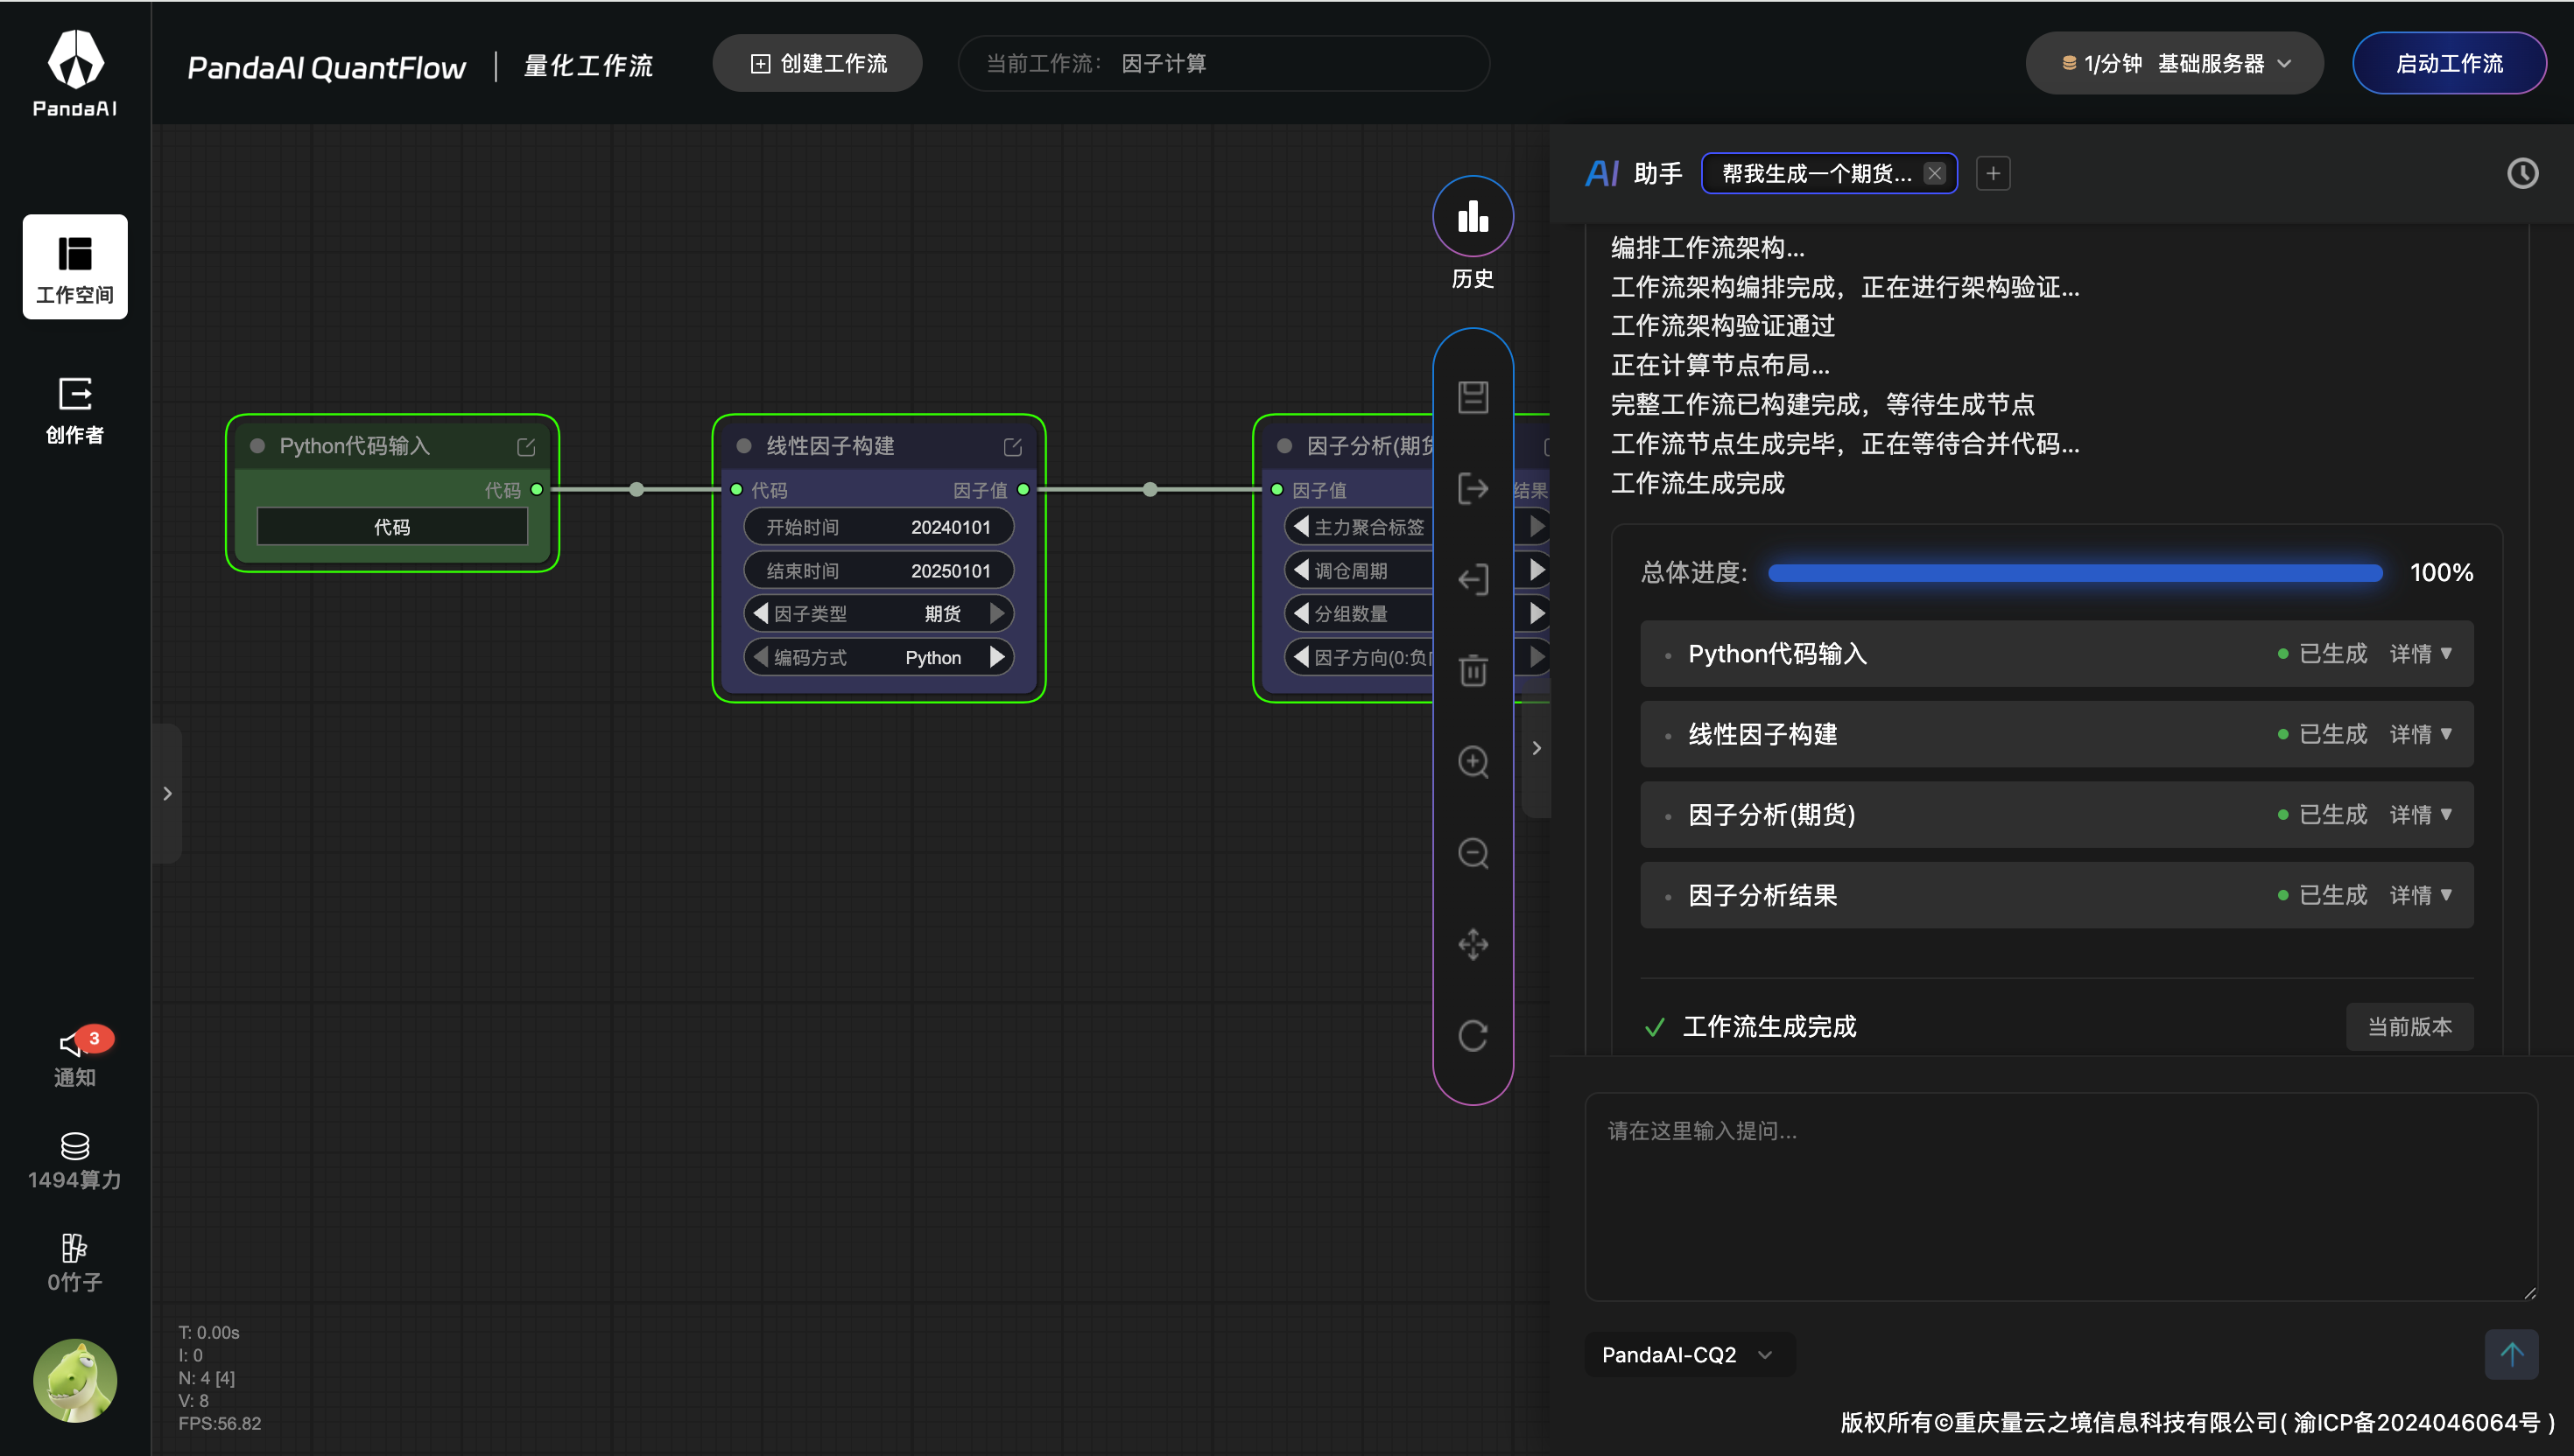The height and width of the screenshot is (1456, 2574).
Task: Send the prompt with the up-arrow button
Action: [2511, 1354]
